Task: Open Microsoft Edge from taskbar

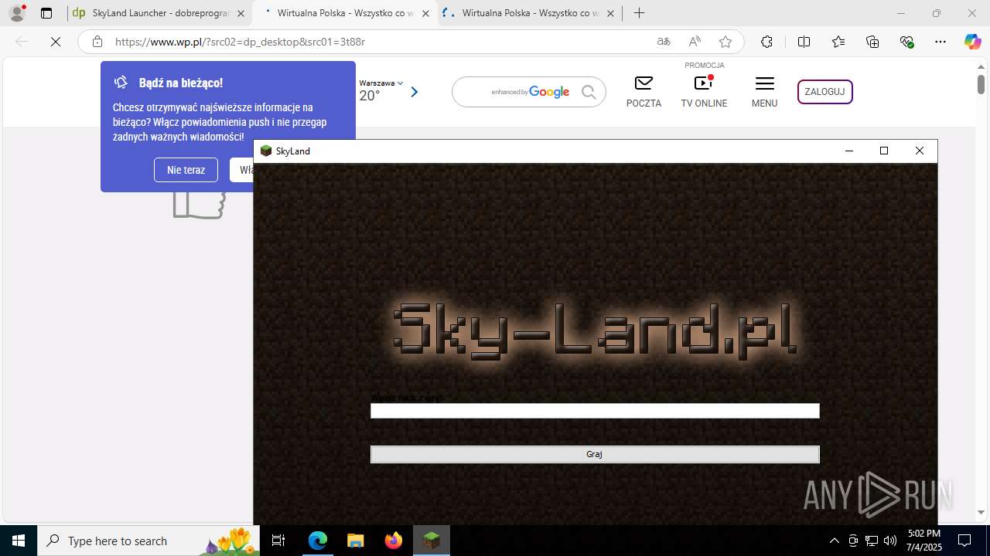Action: (x=318, y=541)
